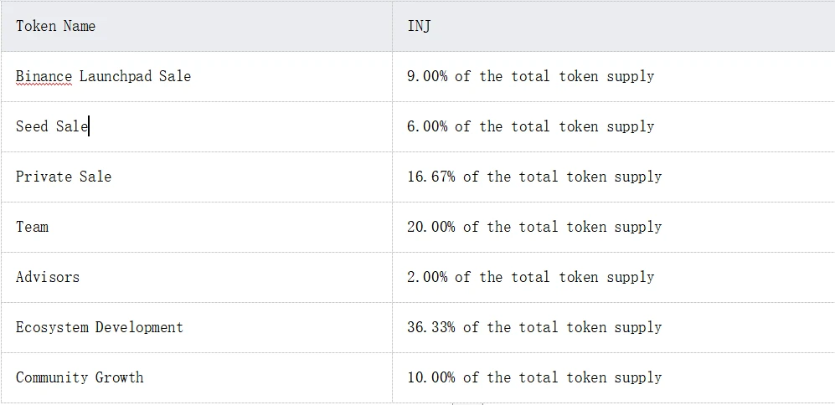Click the Team row label cell
This screenshot has width=835, height=405.
tap(32, 227)
